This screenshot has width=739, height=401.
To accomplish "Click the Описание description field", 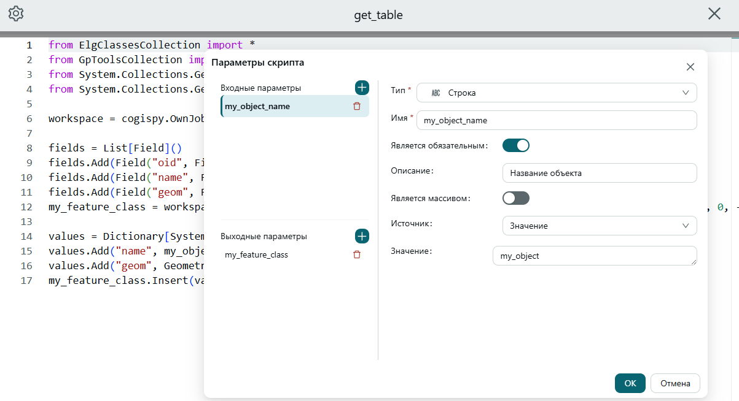I will coord(600,173).
